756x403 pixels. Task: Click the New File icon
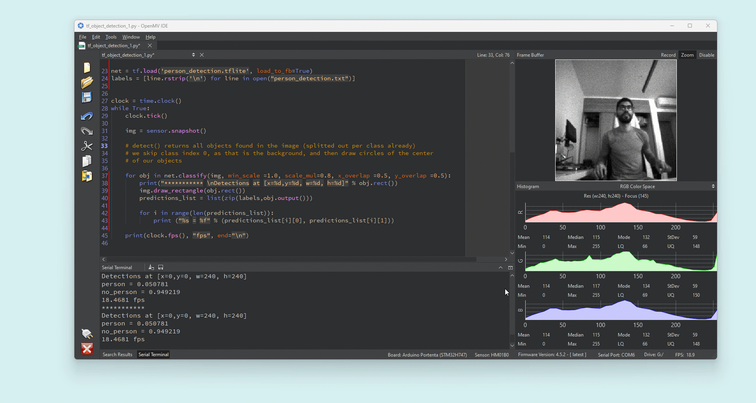[87, 68]
